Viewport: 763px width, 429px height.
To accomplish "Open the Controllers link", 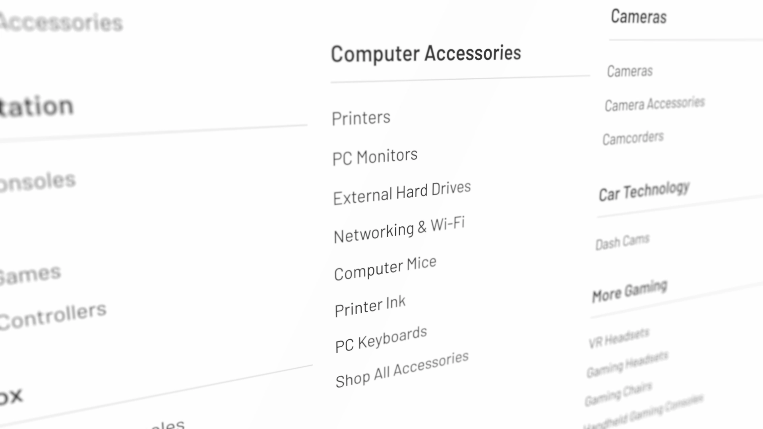I will 53,317.
